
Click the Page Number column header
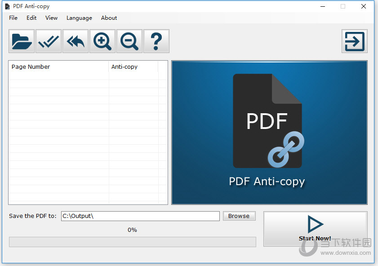58,67
